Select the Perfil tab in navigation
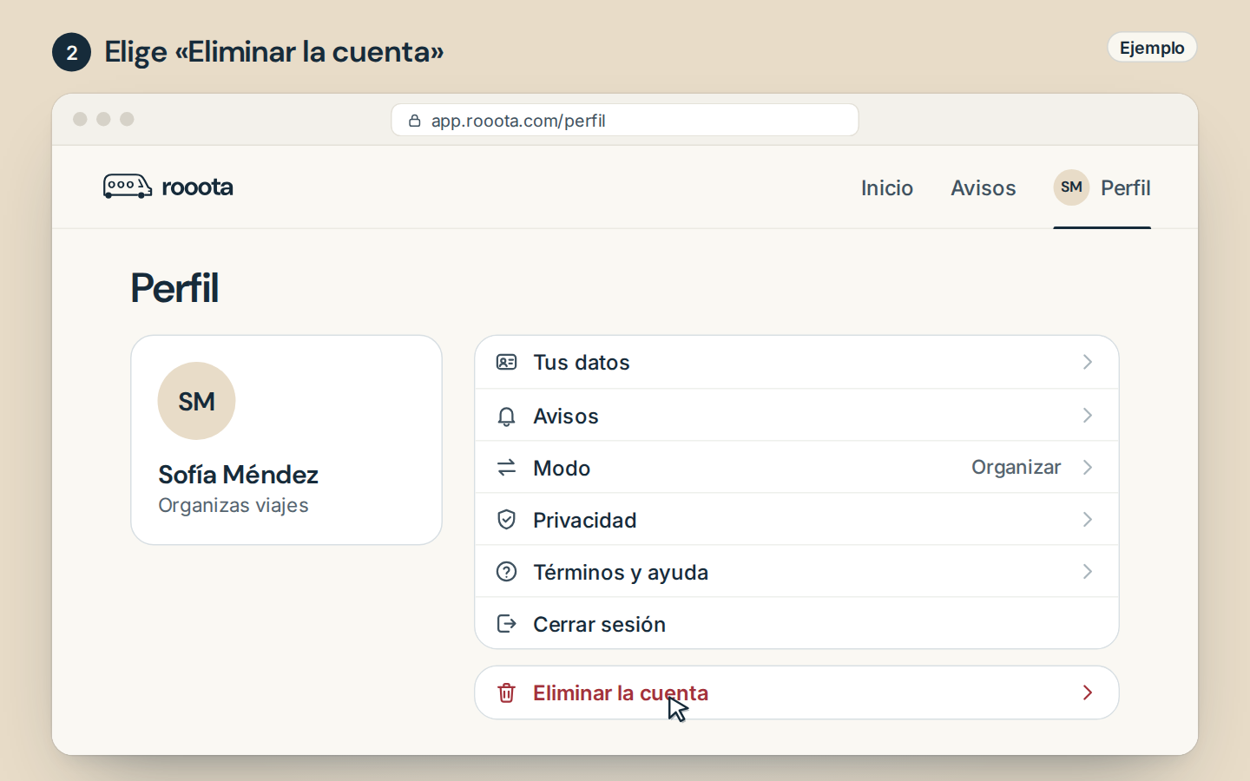The width and height of the screenshot is (1250, 781). click(1102, 188)
